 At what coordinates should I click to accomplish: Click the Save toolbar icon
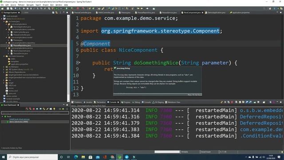click(x=8, y=8)
